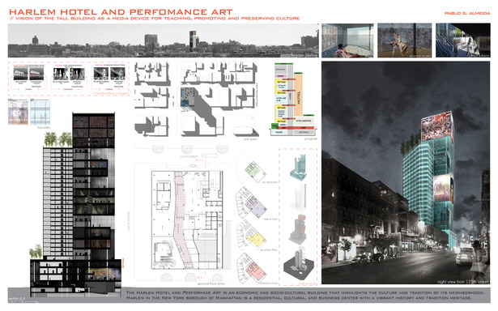This screenshot has width=498, height=311.
Task: Click the teal glass tower massing model
Action: (299, 168)
